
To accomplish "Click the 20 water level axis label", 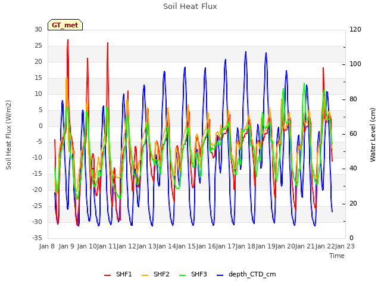I will pos(353,204).
